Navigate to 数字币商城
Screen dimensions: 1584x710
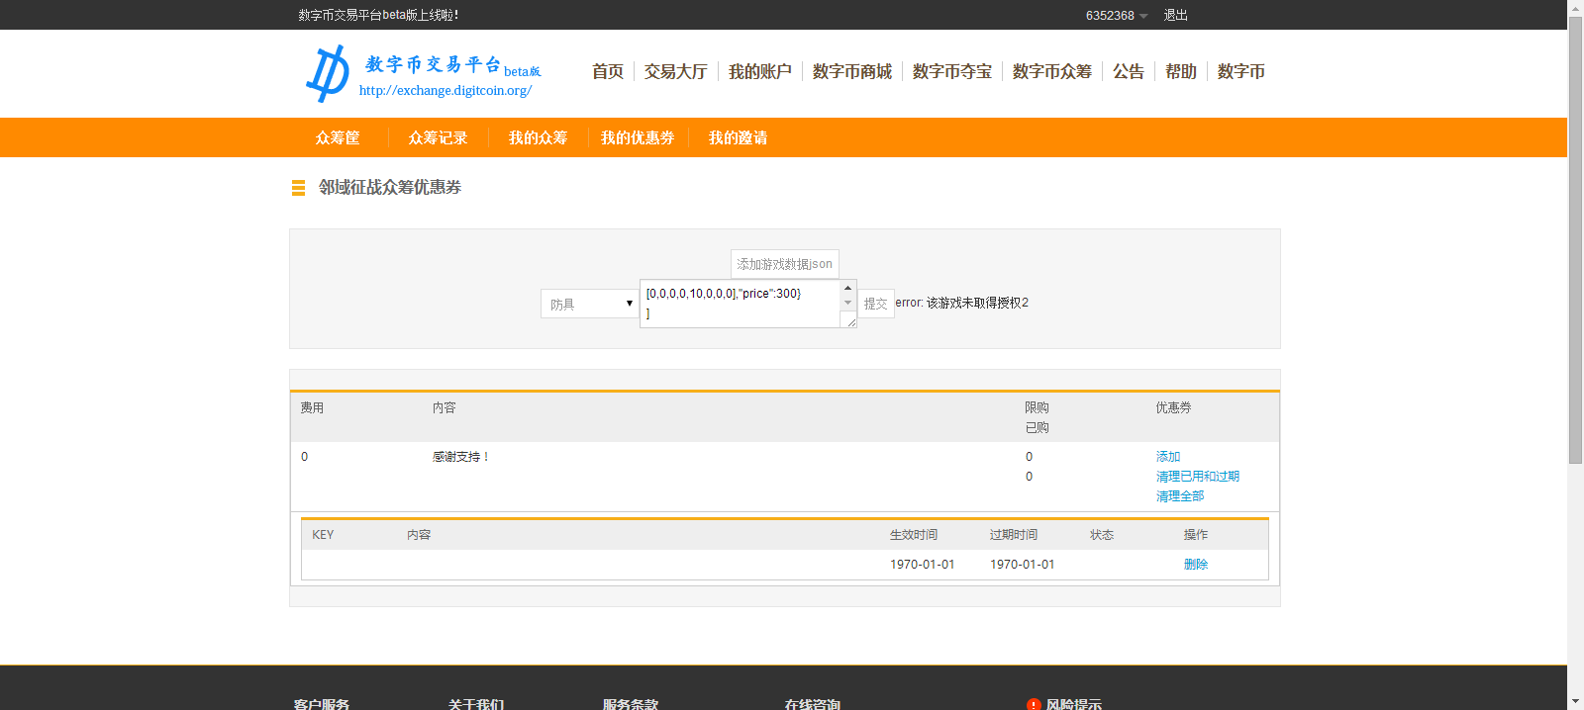pos(852,71)
